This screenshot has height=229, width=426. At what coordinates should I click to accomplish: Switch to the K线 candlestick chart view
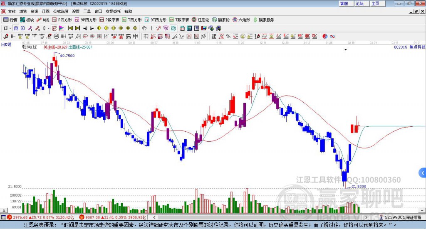(43, 20)
